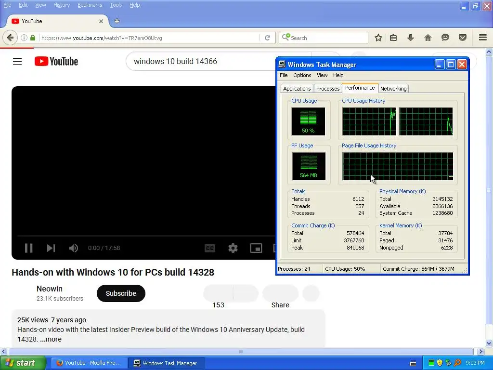Reload the page with refresh icon
This screenshot has width=493, height=370.
point(268,38)
